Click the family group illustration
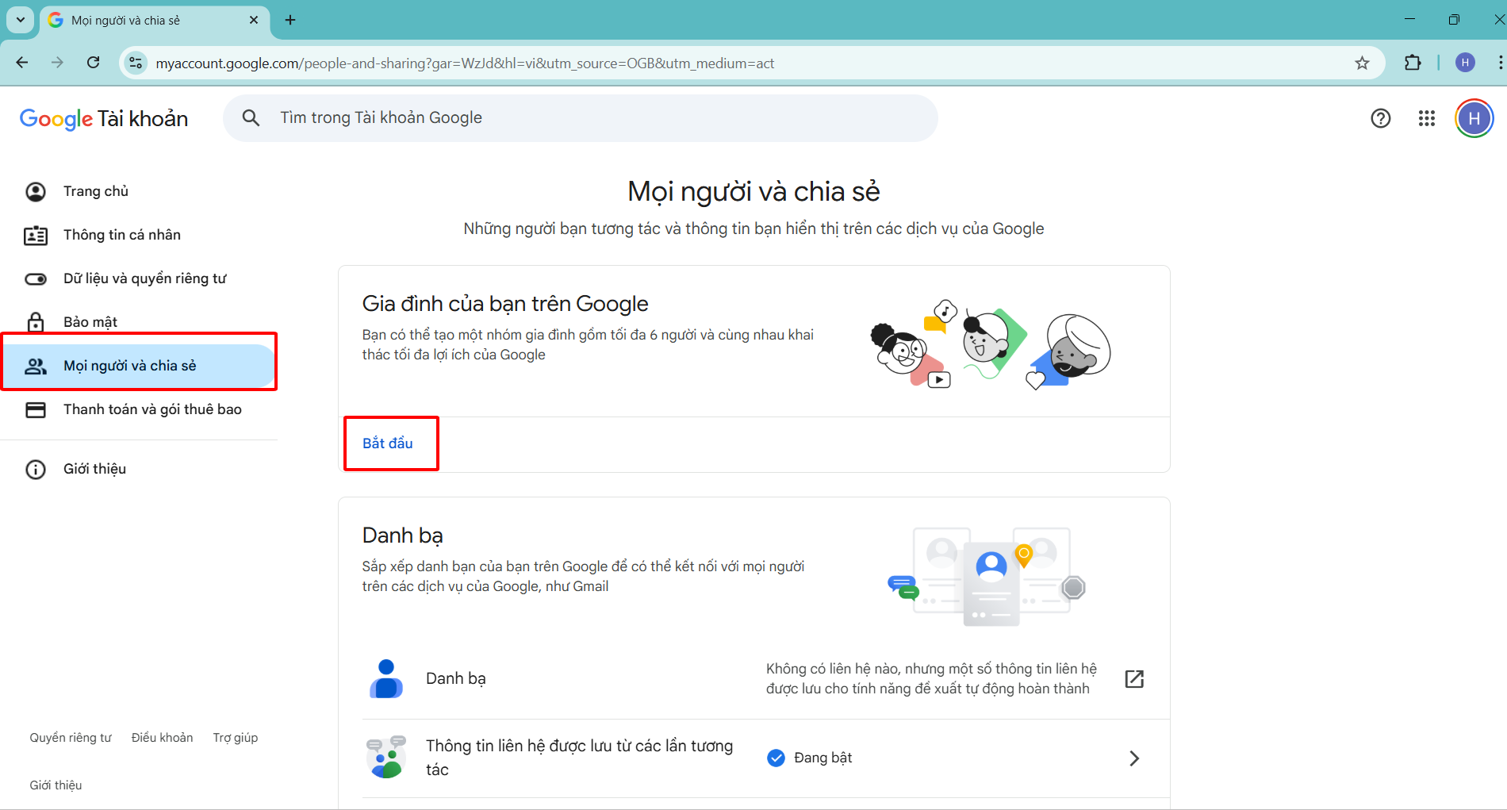Image resolution: width=1507 pixels, height=810 pixels. [x=991, y=345]
